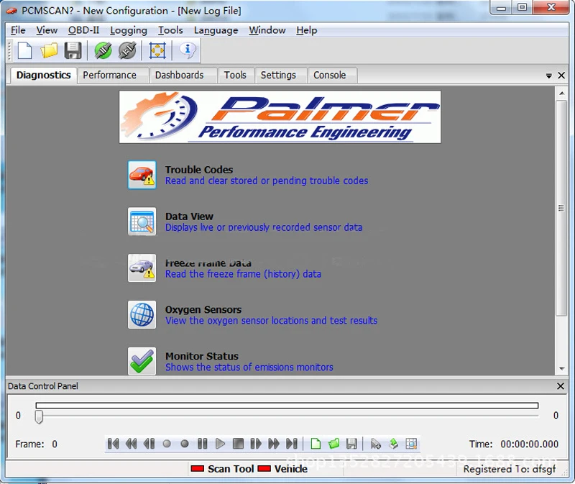The width and height of the screenshot is (575, 484).
Task: Click the zoom grid icon in Data Control Panel
Action: pos(411,444)
